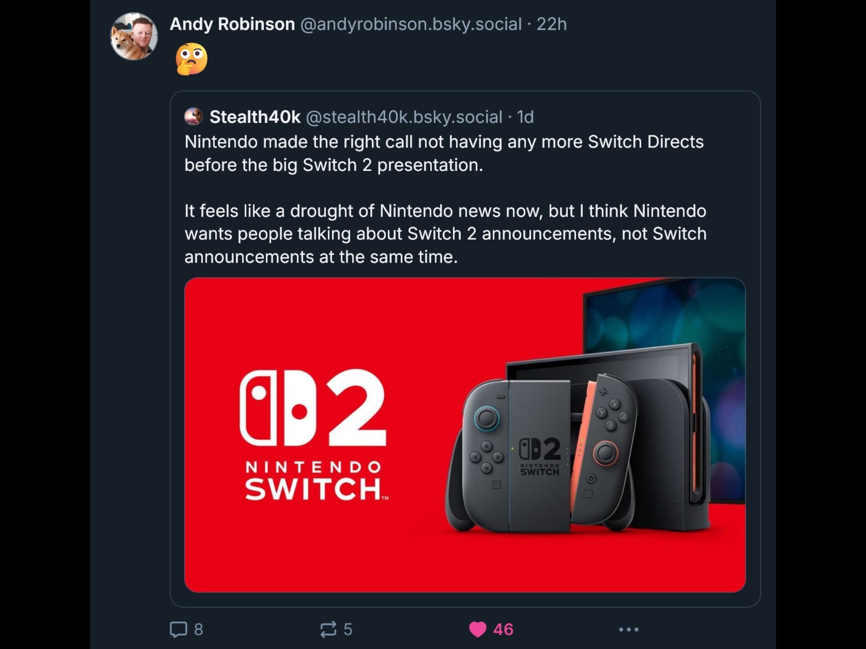Click the repost count 5
This screenshot has width=866, height=649.
click(348, 629)
